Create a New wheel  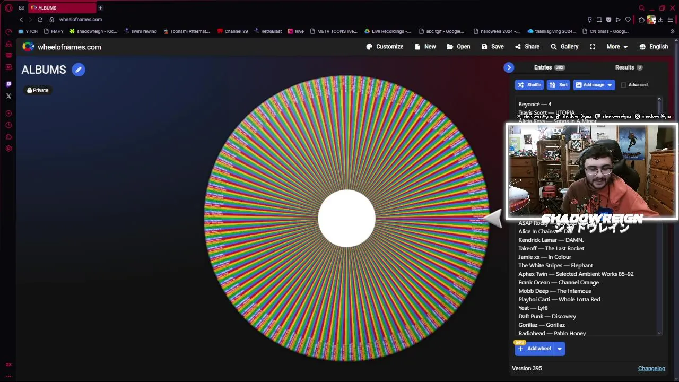point(425,47)
